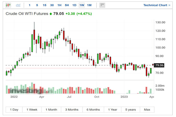Open the Technical Chart link

(x=157, y=5)
